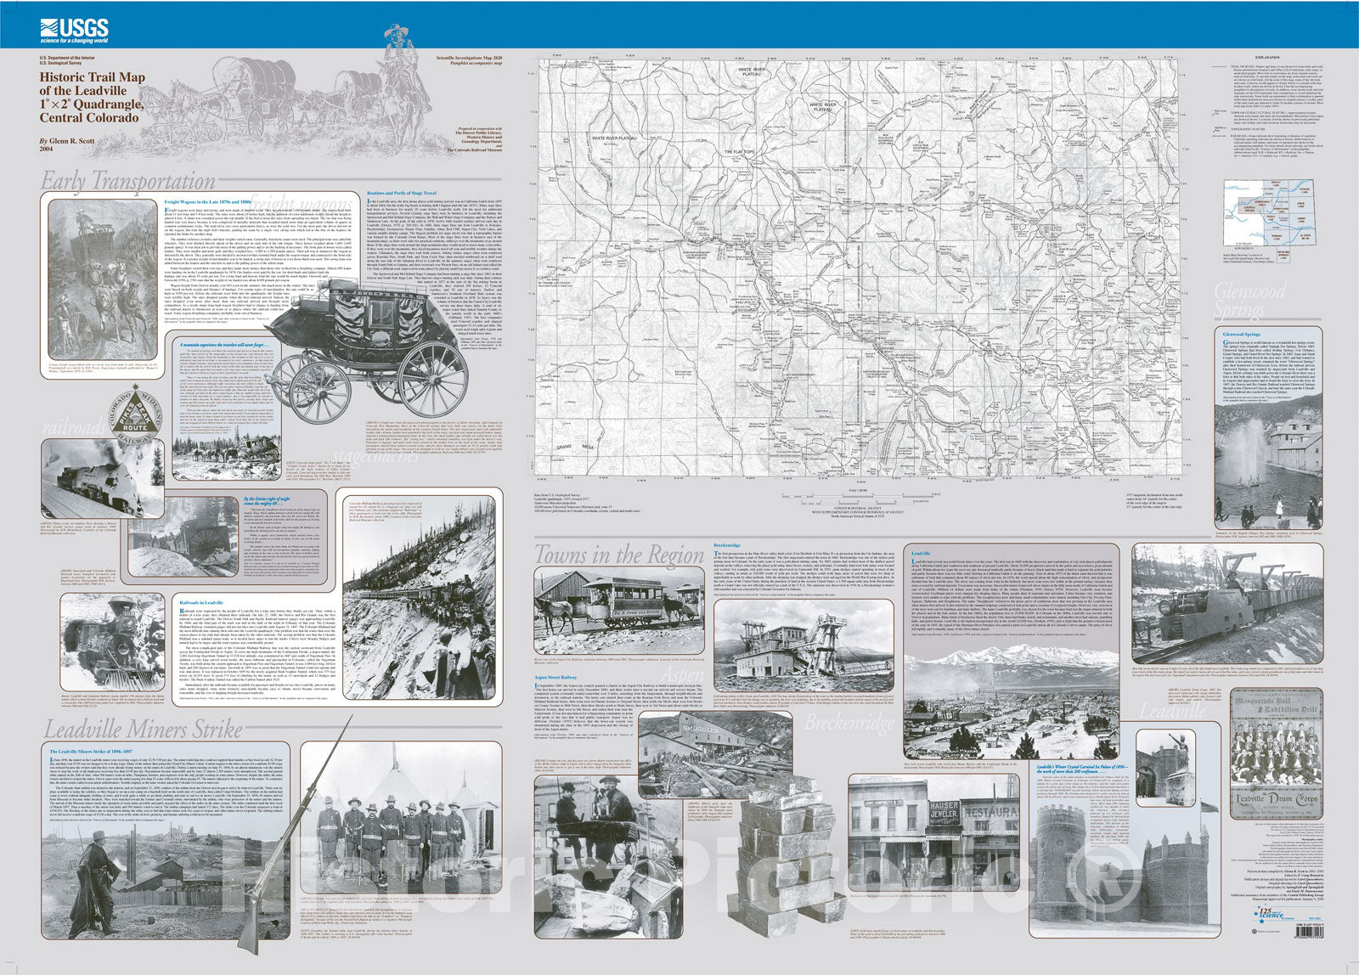This screenshot has height=975, width=1359.
Task: Click the 'Towns in the Region' heading
Action: (x=619, y=555)
